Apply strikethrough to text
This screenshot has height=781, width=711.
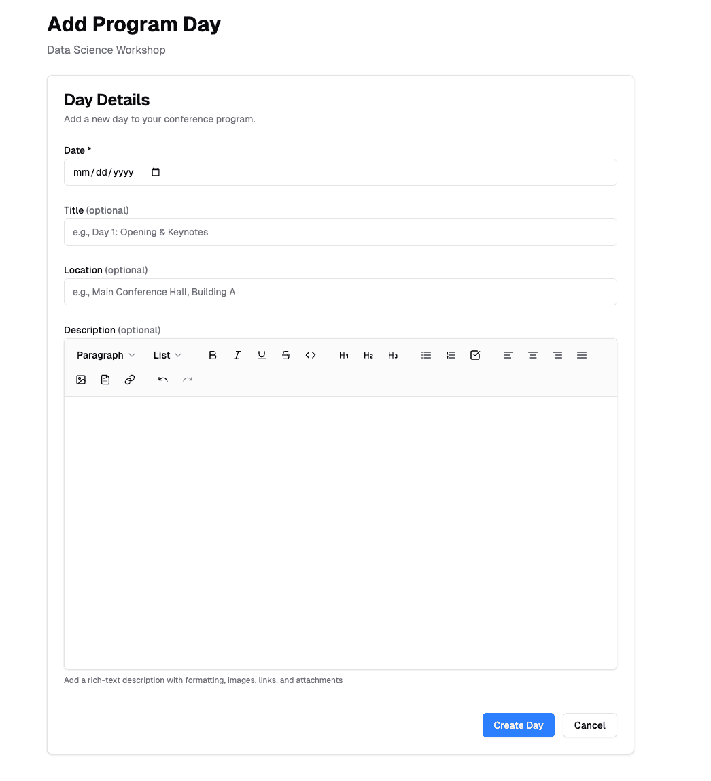coord(286,354)
